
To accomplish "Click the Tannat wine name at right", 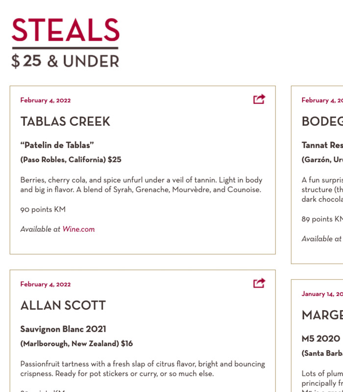I will point(322,145).
